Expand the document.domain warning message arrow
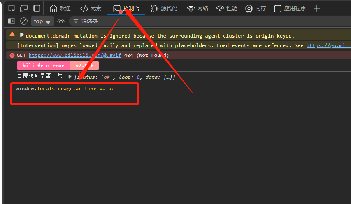The width and height of the screenshot is (351, 204). [22, 35]
